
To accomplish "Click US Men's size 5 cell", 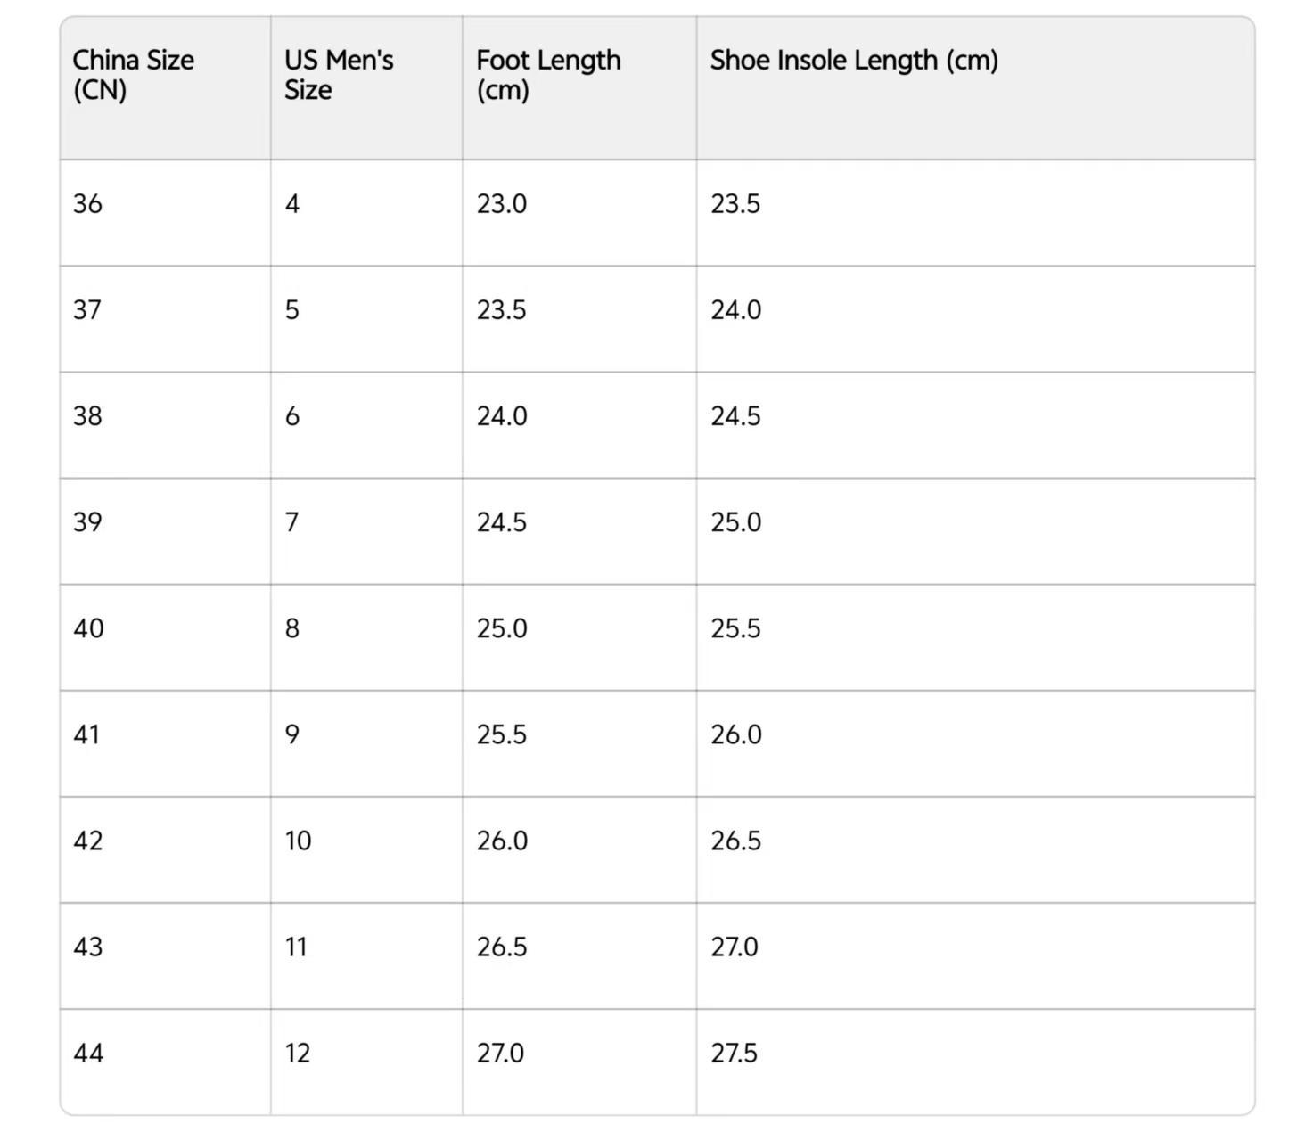I will pos(291,310).
